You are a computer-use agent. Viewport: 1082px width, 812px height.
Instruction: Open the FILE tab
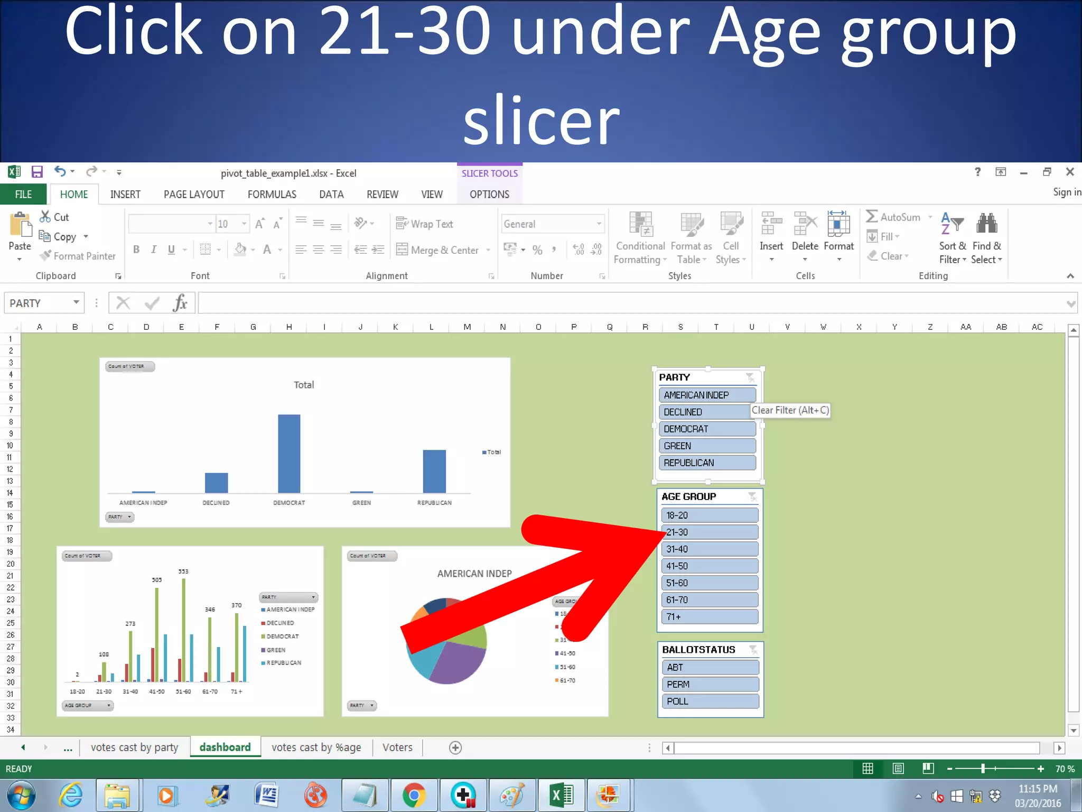[23, 194]
